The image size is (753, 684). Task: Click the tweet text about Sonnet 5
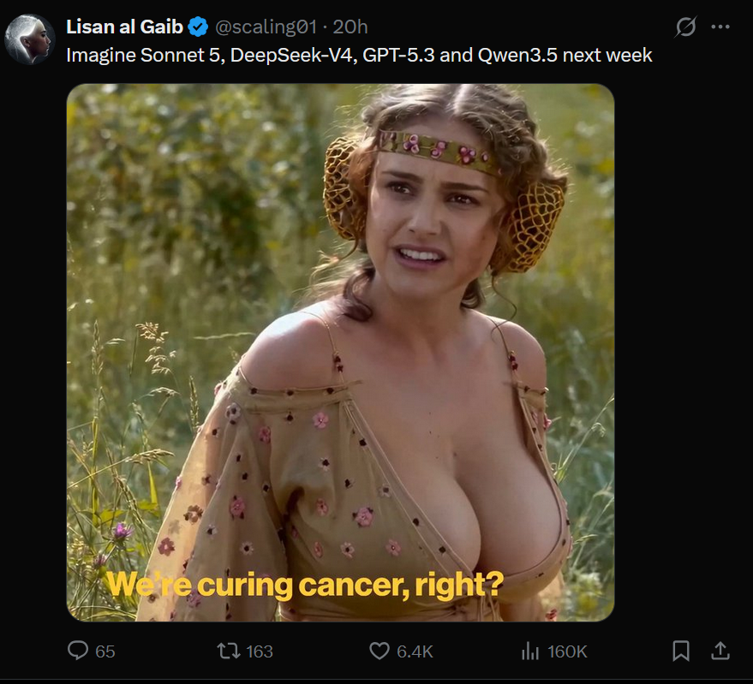tap(359, 56)
